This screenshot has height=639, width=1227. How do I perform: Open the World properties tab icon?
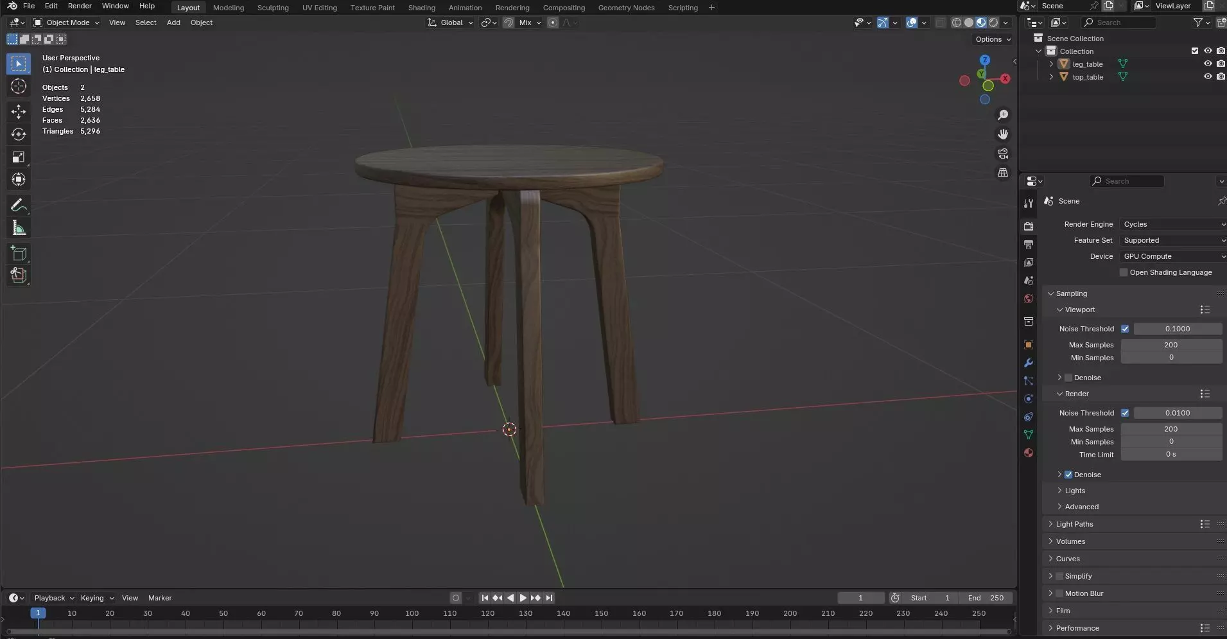click(1029, 299)
